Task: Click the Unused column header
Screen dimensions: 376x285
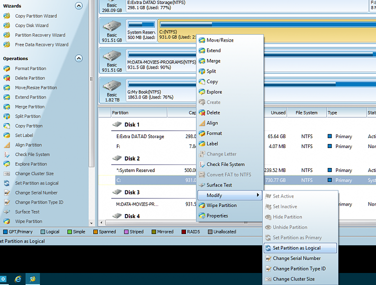Action: tap(276, 112)
